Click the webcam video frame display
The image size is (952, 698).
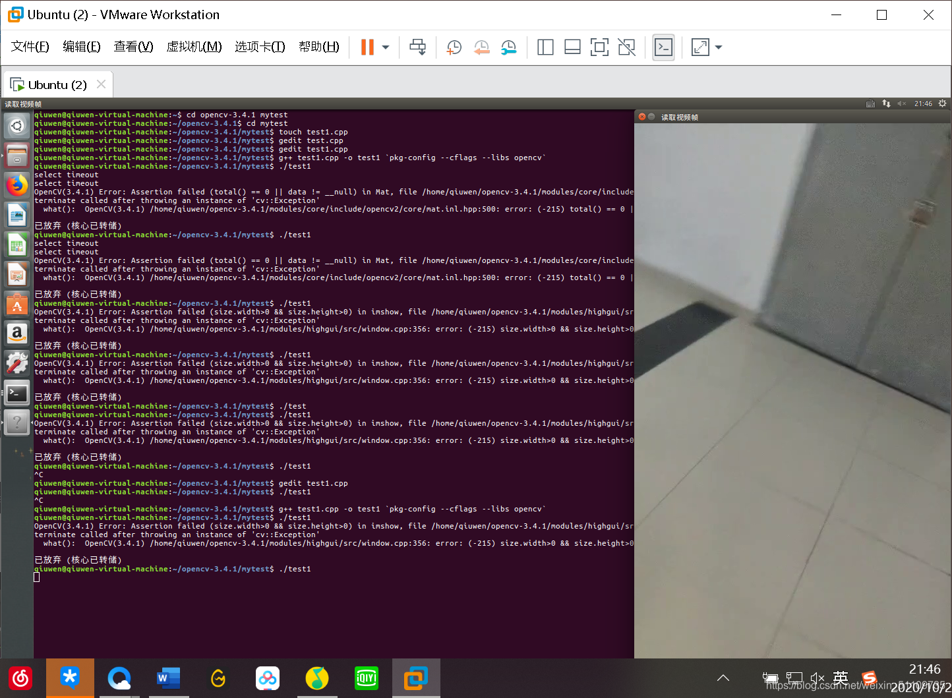tap(792, 390)
